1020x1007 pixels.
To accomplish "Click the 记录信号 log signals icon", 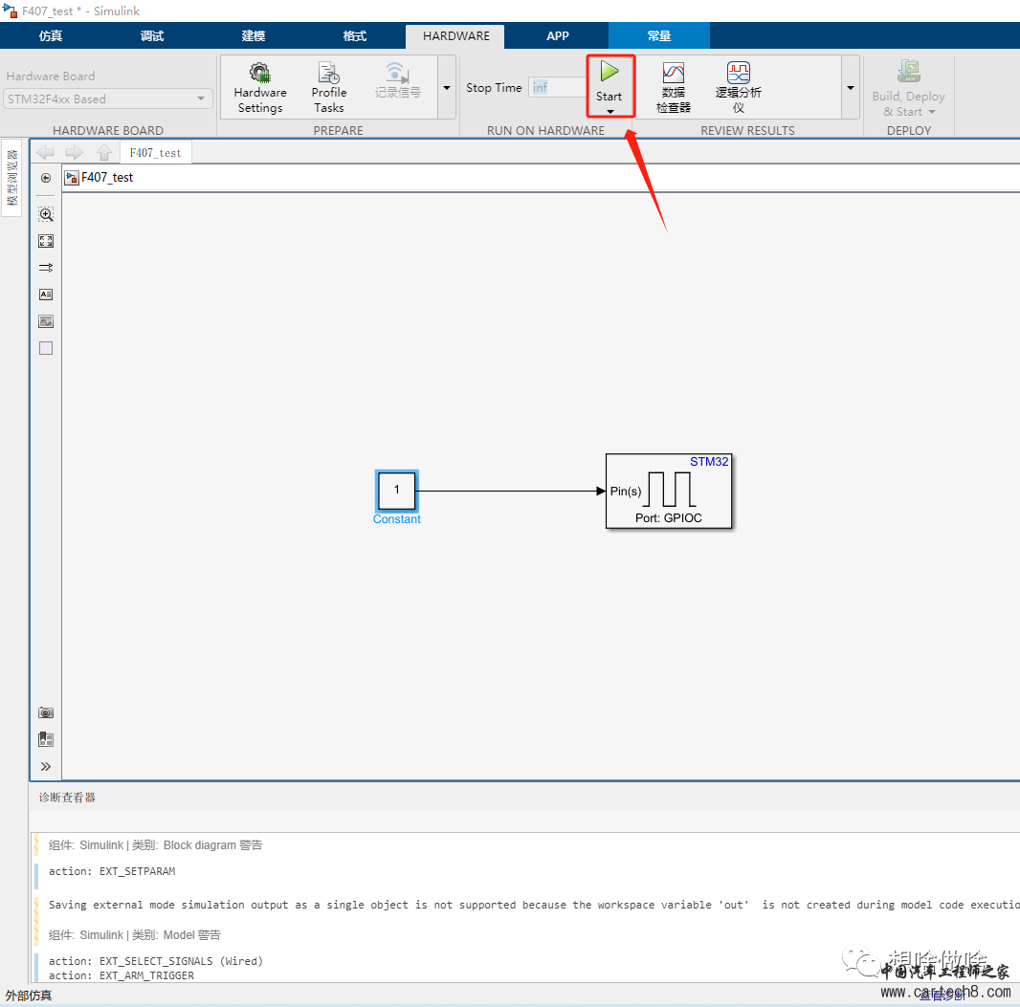I will pos(397,80).
